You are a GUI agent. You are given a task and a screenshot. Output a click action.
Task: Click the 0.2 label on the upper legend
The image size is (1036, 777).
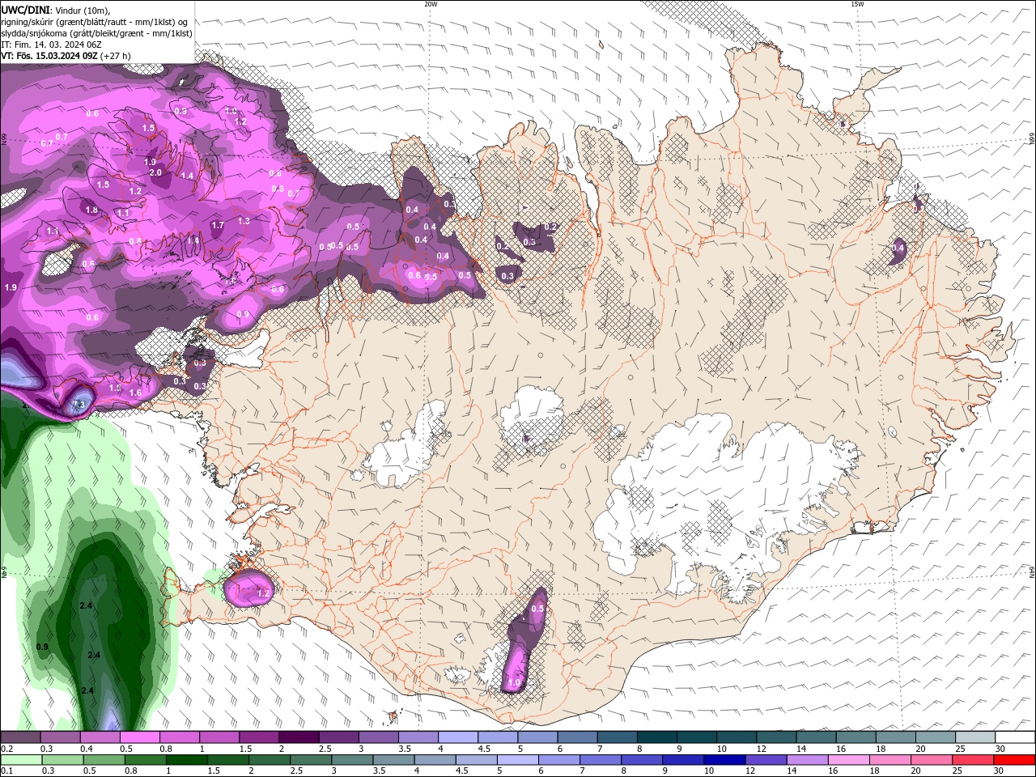(x=6, y=749)
